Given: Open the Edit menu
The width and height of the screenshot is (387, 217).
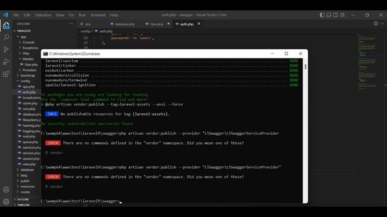Looking at the screenshot, I should pos(27,15).
